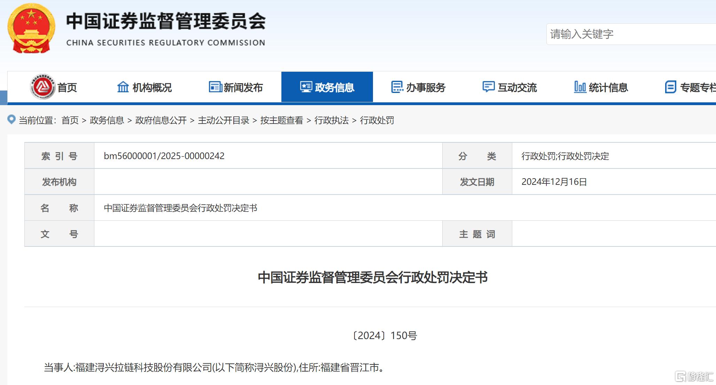Click the 文号 label cell
Image resolution: width=716 pixels, height=385 pixels.
(59, 234)
